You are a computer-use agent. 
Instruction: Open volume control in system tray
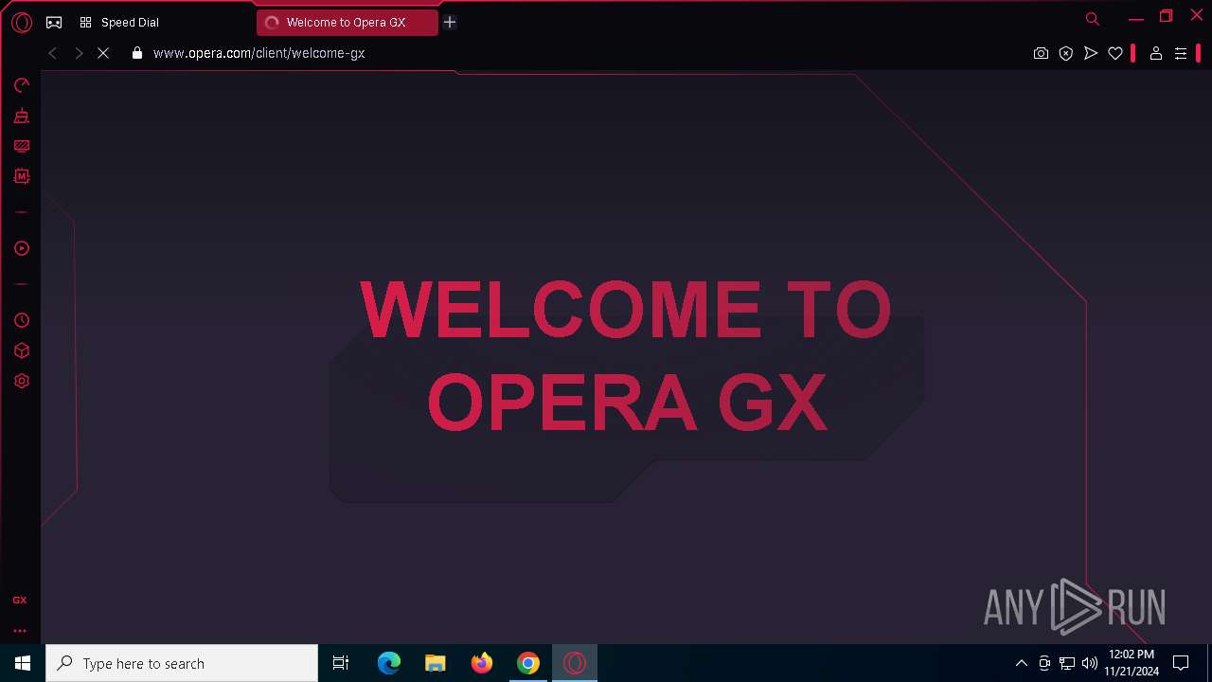pyautogui.click(x=1089, y=663)
